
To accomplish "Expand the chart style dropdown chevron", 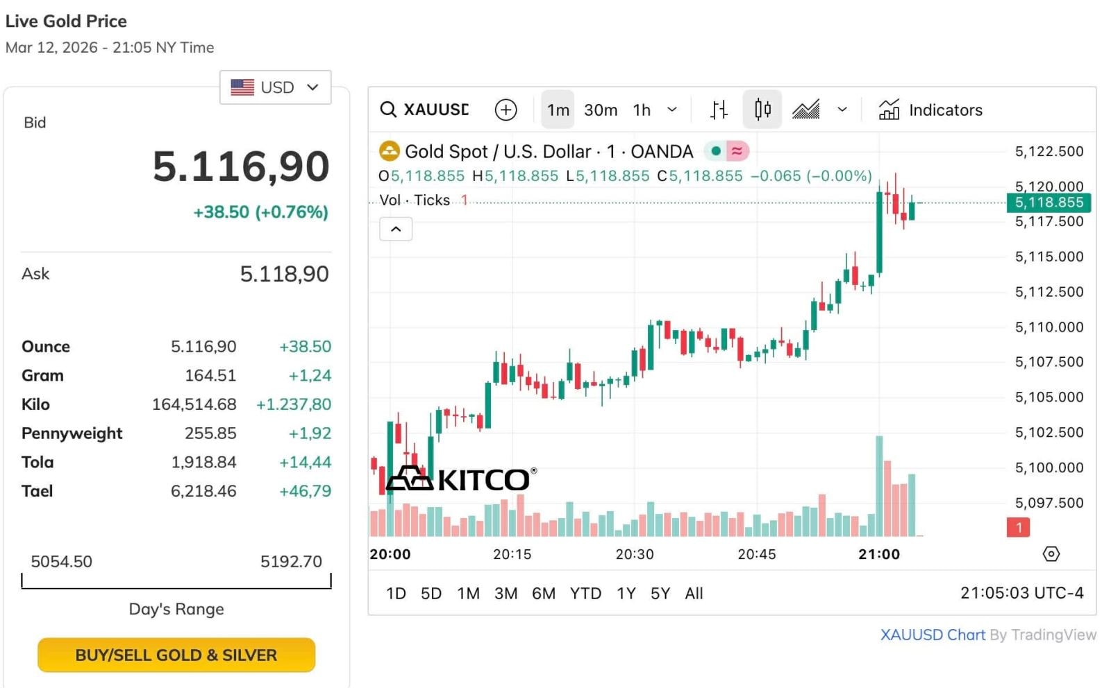I will [842, 110].
